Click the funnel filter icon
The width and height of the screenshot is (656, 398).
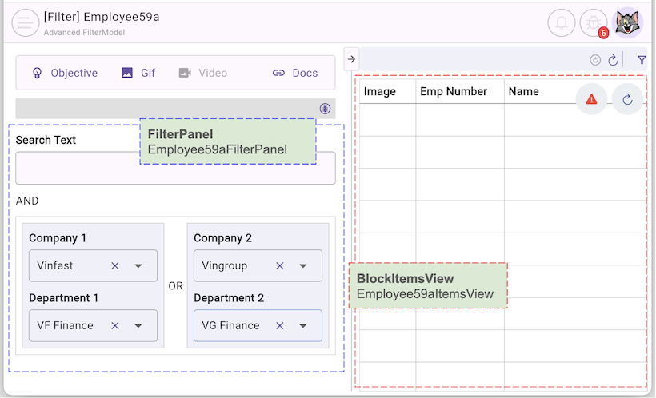click(642, 60)
